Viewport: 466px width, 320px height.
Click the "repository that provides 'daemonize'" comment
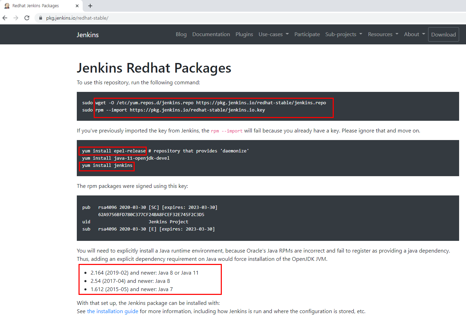(x=199, y=151)
